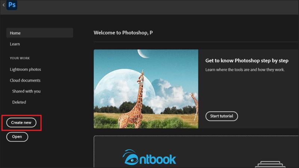The image size is (299, 168).
Task: Click the Open button
Action: [17, 137]
